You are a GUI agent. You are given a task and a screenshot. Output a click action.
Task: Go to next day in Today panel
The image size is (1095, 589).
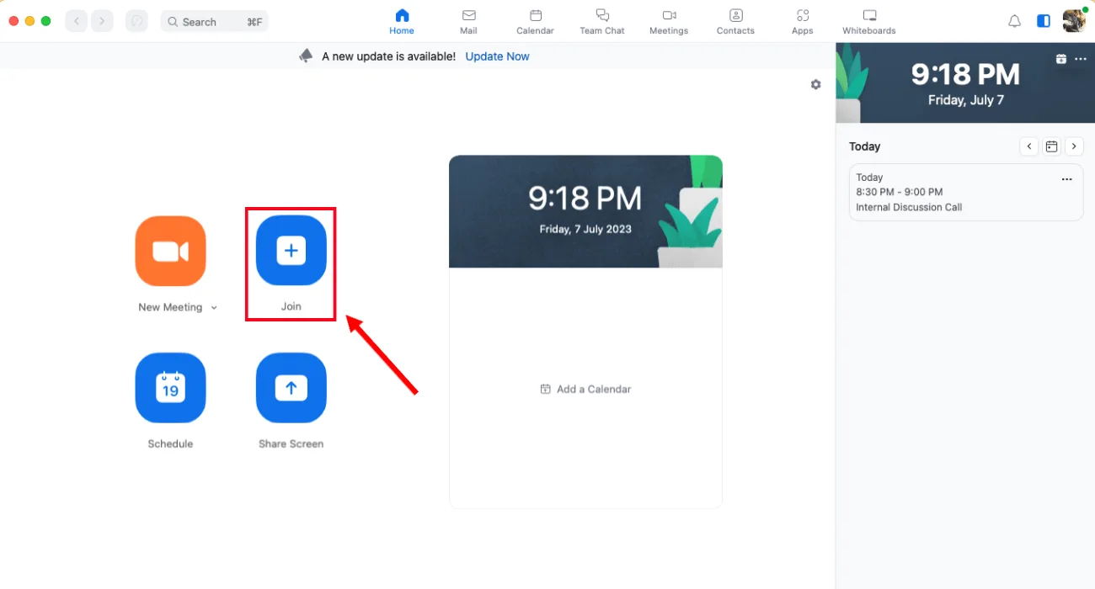click(1074, 146)
